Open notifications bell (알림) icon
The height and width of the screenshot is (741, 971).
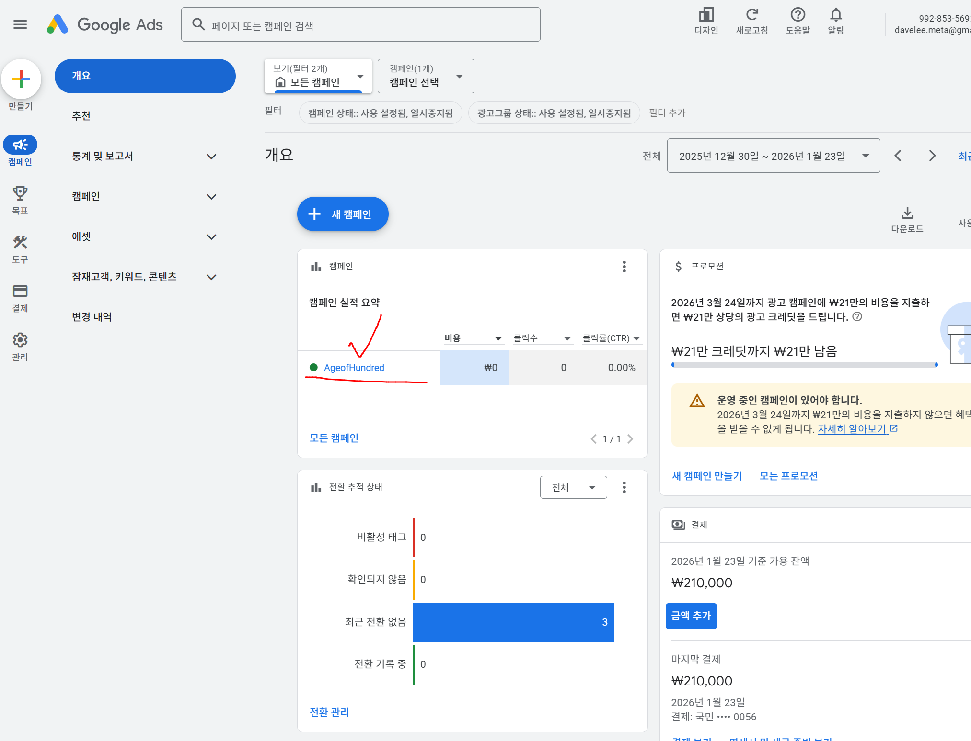pyautogui.click(x=836, y=15)
